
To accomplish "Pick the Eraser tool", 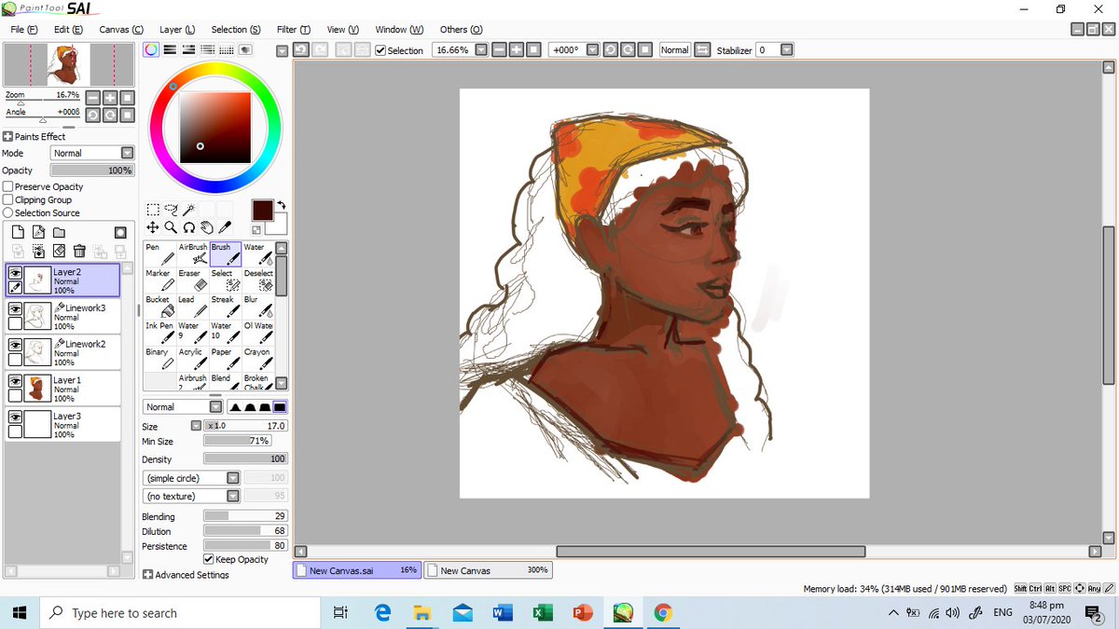I will 192,280.
